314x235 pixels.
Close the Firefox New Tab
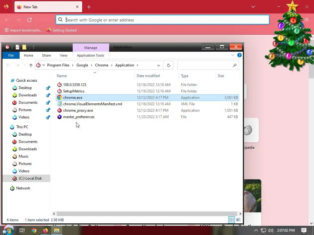coord(77,7)
